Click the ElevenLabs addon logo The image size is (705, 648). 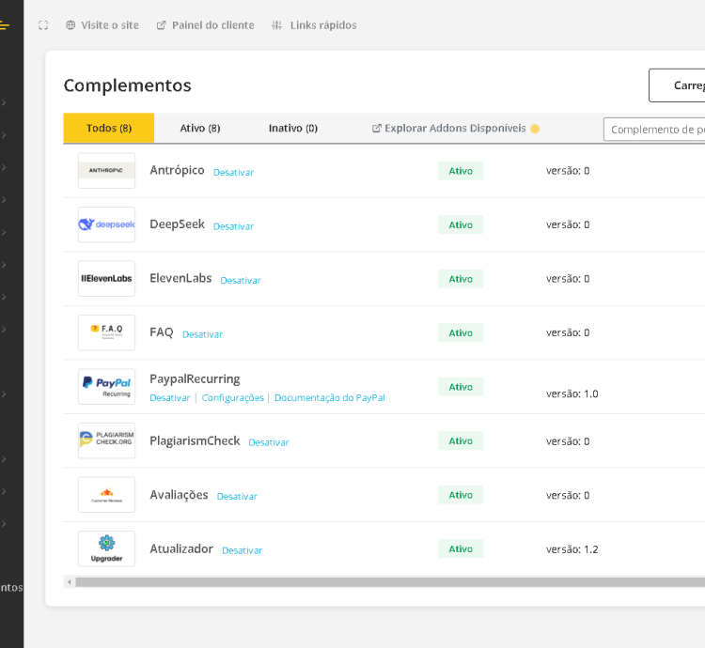click(106, 279)
